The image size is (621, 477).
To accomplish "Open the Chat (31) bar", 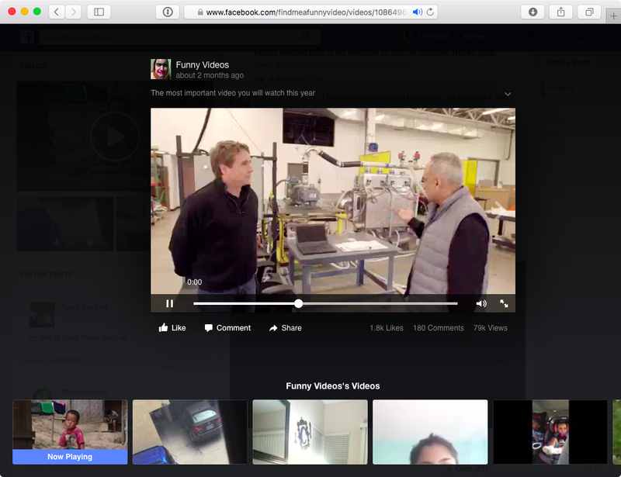I will tap(471, 468).
